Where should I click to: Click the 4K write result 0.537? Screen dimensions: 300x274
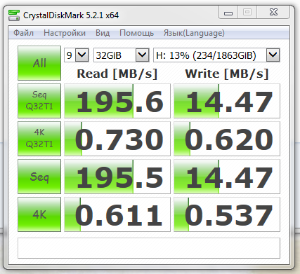click(x=227, y=214)
